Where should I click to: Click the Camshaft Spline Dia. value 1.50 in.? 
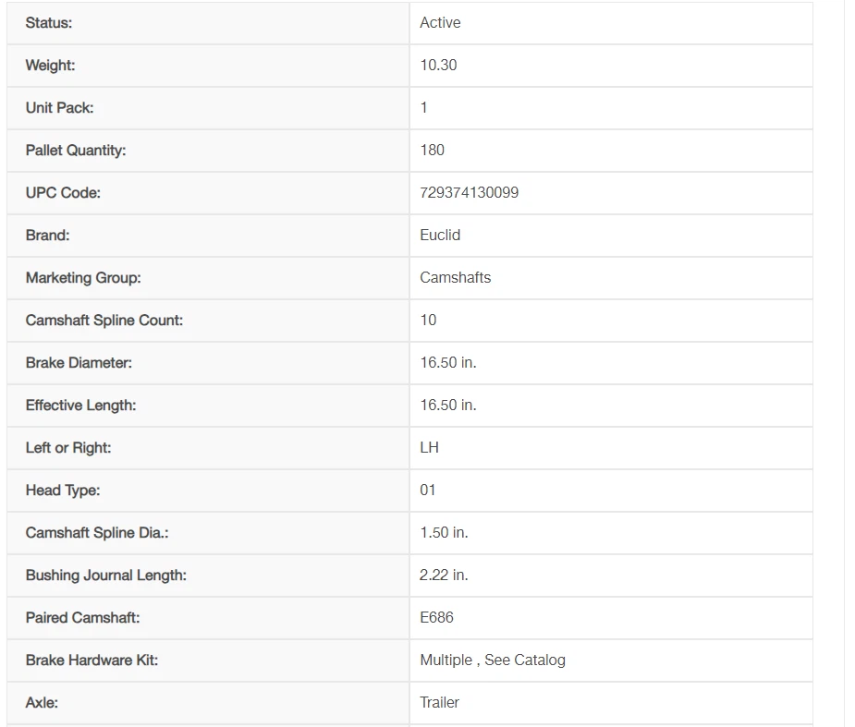(444, 533)
